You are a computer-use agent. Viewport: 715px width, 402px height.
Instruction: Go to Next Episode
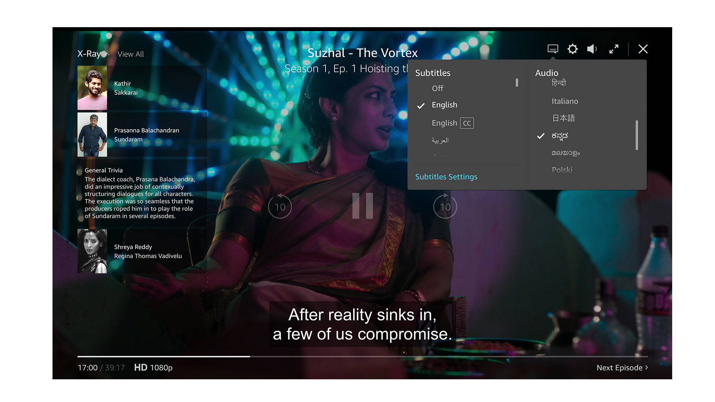point(622,367)
